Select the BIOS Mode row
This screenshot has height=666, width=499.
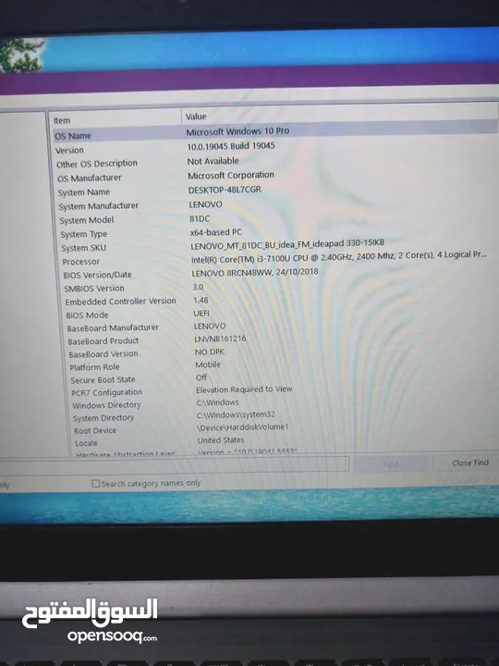point(282,314)
